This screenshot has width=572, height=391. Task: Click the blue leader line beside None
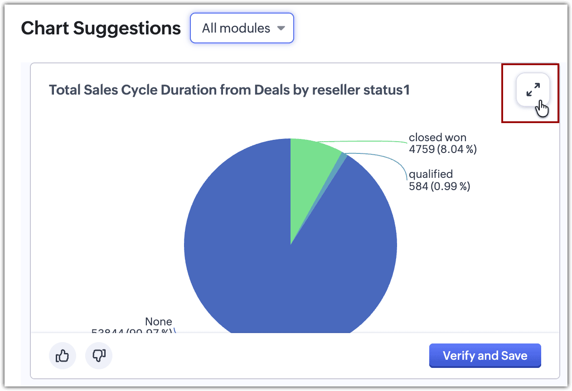(175, 331)
